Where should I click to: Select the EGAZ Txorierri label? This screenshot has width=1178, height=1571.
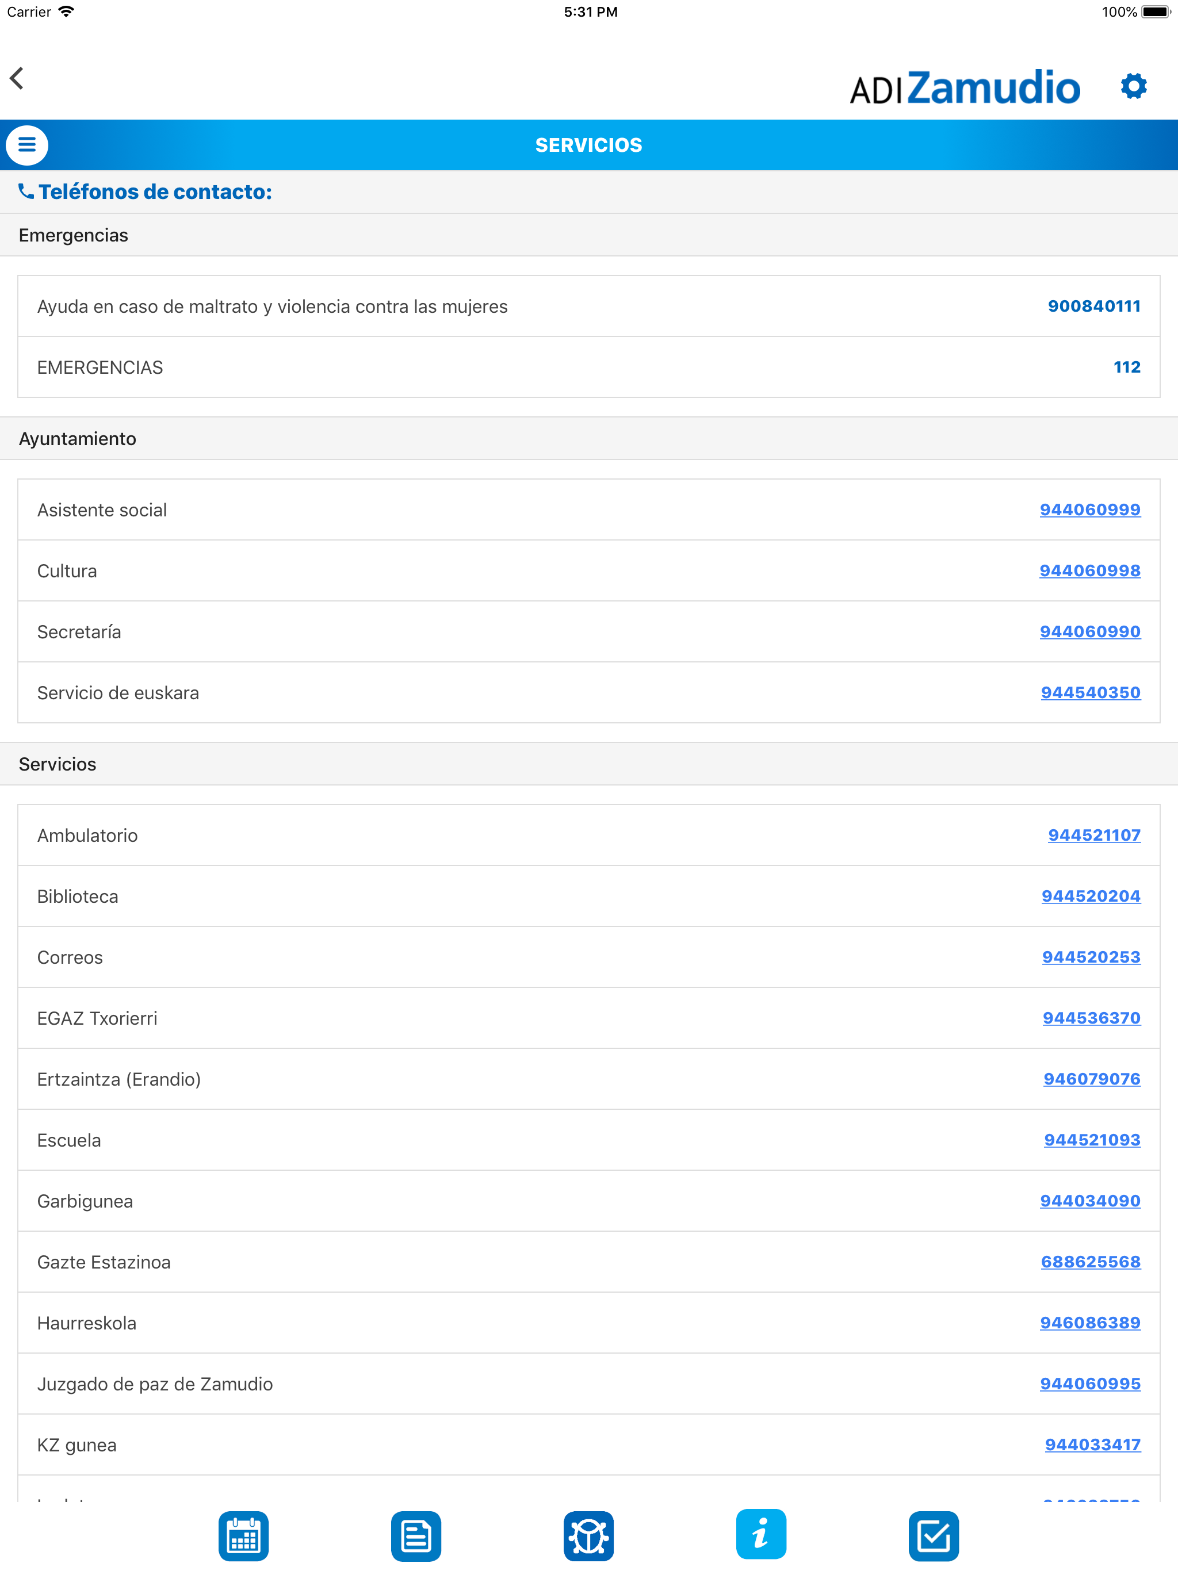coord(97,1018)
